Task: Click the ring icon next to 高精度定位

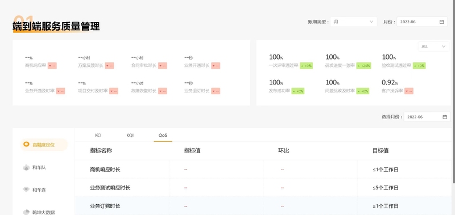Action: [26, 145]
